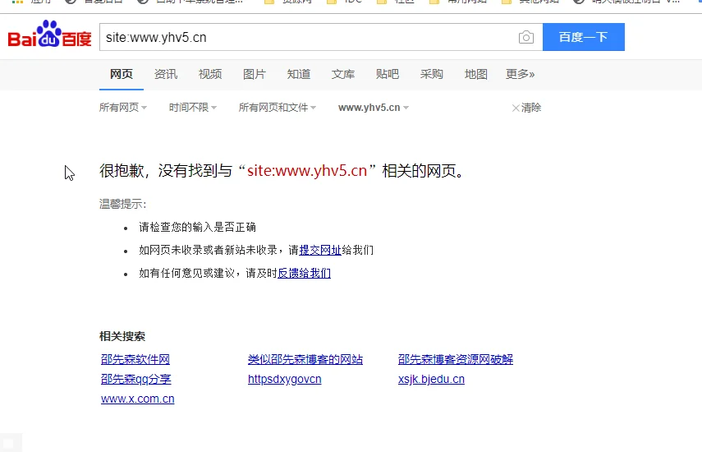This screenshot has width=702, height=452.
Task: Click 清除 to clear filters
Action: [526, 108]
